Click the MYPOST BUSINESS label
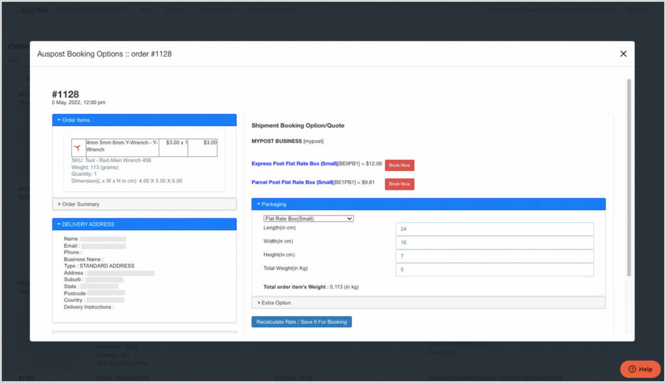The width and height of the screenshot is (666, 383). click(276, 141)
